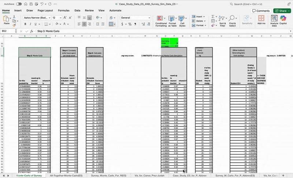Open the font size dropdown

point(60,18)
